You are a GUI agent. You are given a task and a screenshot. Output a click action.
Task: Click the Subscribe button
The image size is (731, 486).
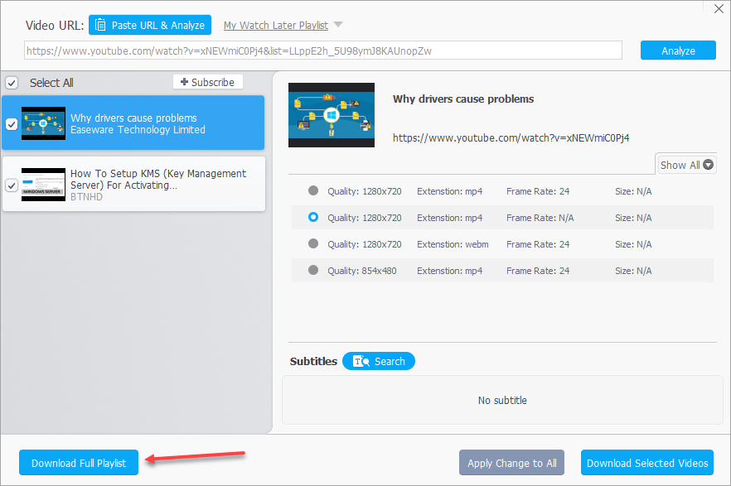click(x=208, y=83)
